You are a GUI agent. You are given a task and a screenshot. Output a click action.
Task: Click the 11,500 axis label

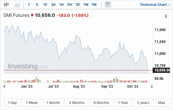pyautogui.click(x=160, y=30)
